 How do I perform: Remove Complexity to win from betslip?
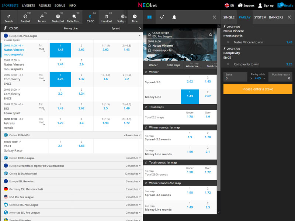coord(228,64)
